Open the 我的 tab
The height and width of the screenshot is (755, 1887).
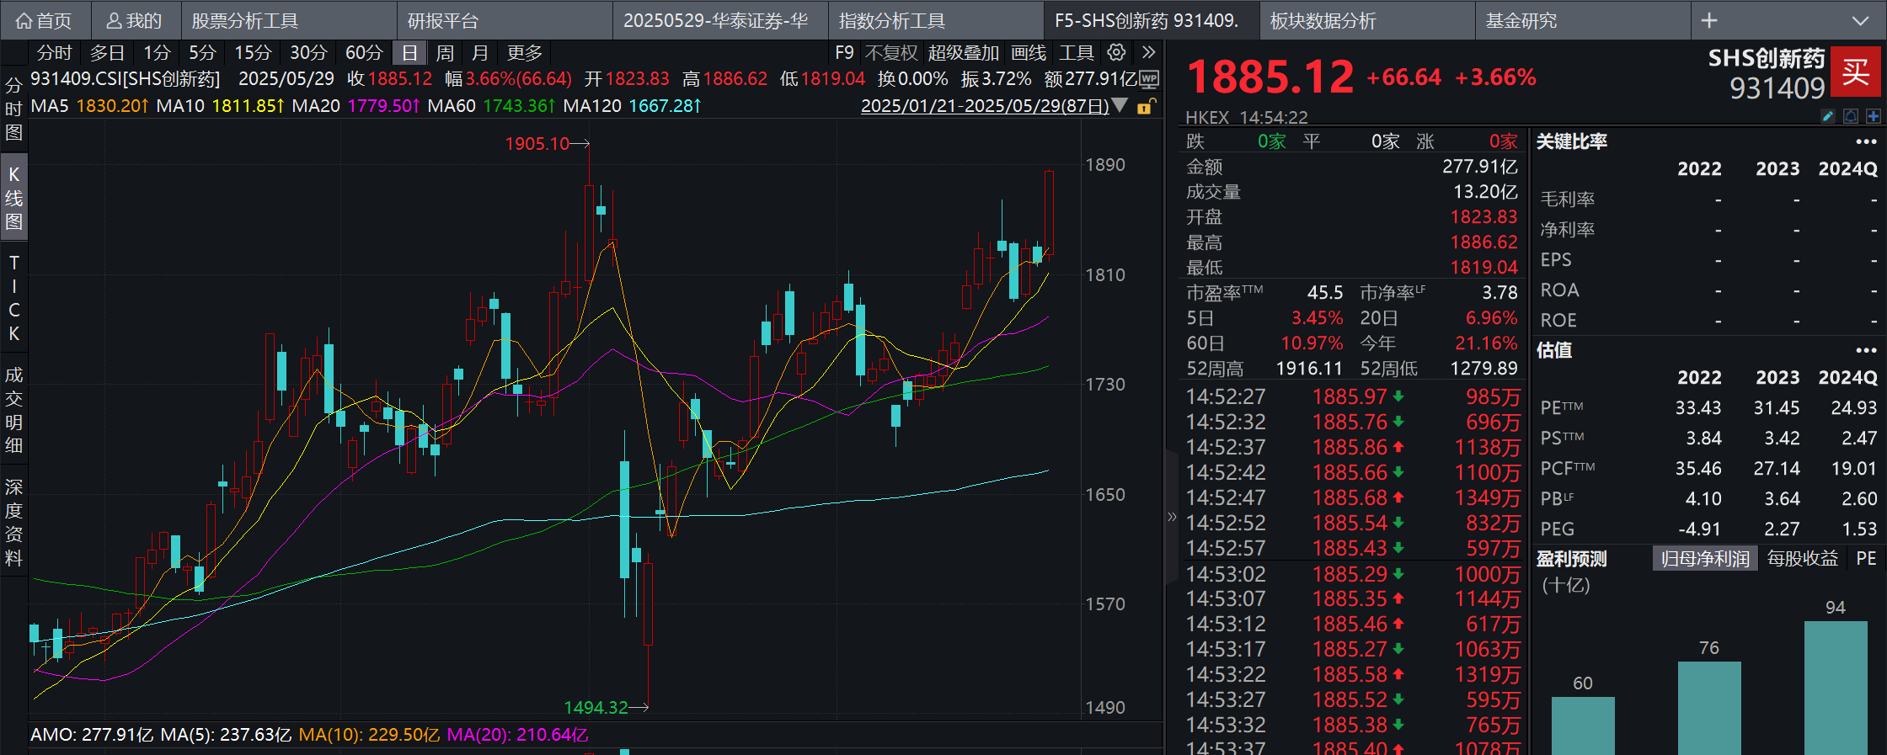pyautogui.click(x=134, y=20)
